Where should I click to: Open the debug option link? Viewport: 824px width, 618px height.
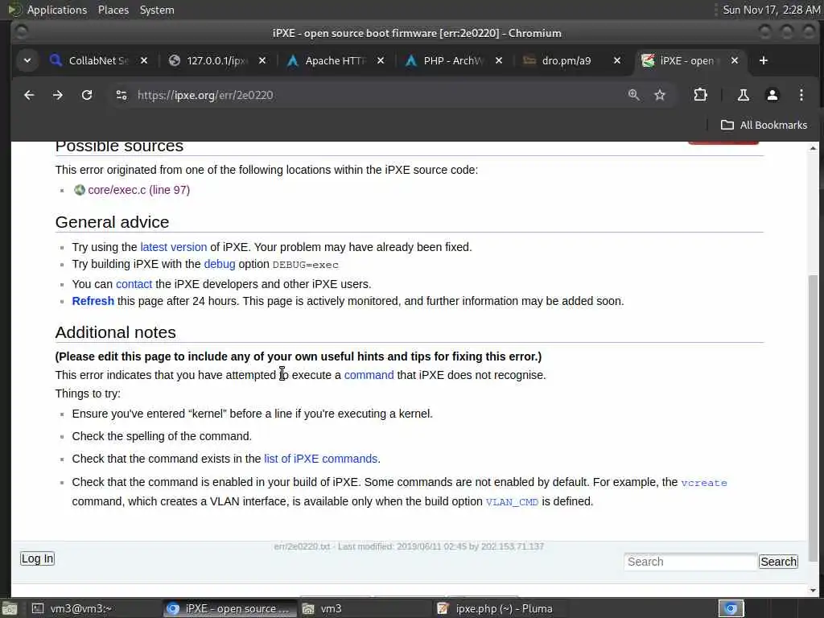coord(220,264)
